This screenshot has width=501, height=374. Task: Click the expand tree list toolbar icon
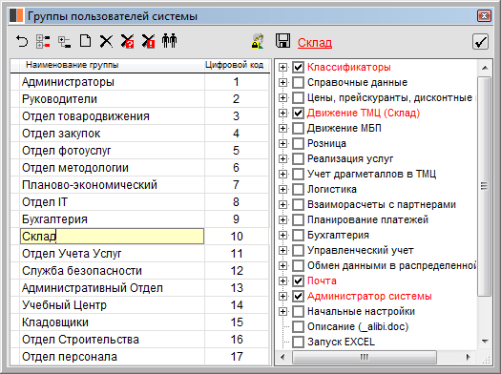43,42
